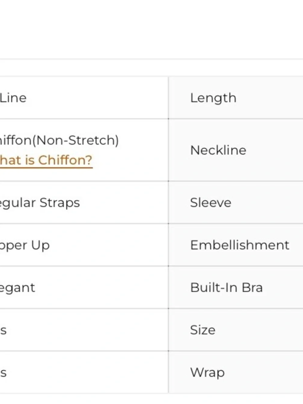The height and width of the screenshot is (404, 303).
Task: Click the Built-In Bra label
Action: [x=226, y=287]
